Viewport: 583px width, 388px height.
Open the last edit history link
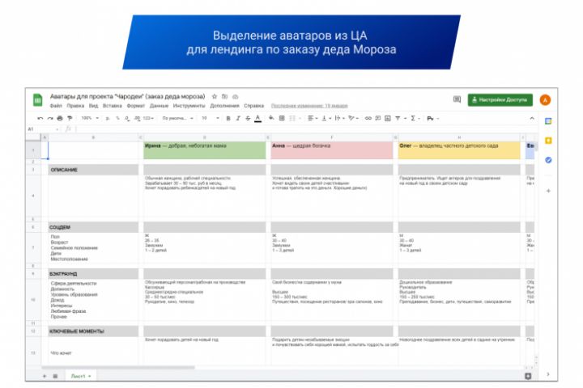click(x=309, y=106)
